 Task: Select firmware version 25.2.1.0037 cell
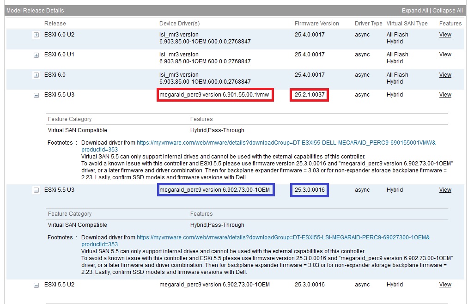310,95
